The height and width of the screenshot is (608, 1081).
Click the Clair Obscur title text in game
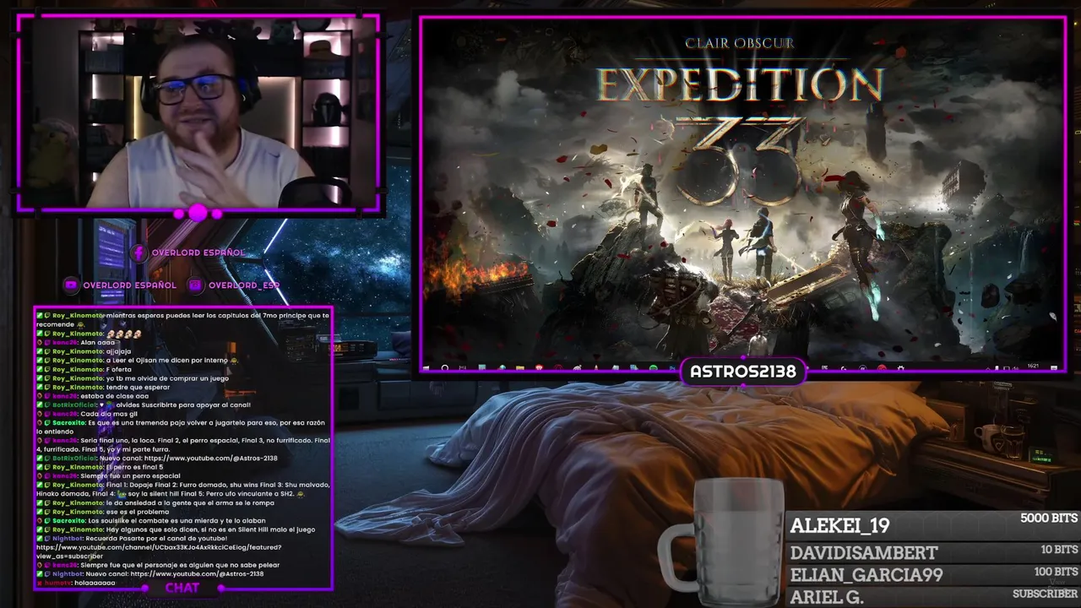pyautogui.click(x=740, y=43)
